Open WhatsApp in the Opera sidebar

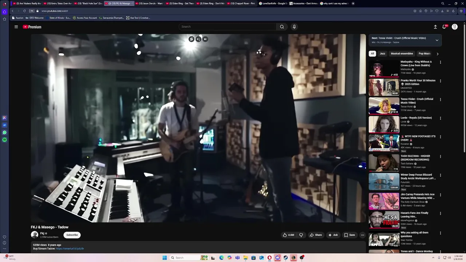click(4, 132)
